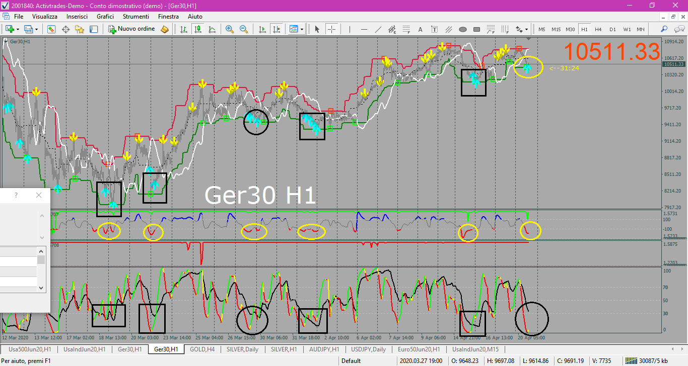Screen dimensions: 688x366
Task: Select the trendline tool
Action: (x=378, y=29)
